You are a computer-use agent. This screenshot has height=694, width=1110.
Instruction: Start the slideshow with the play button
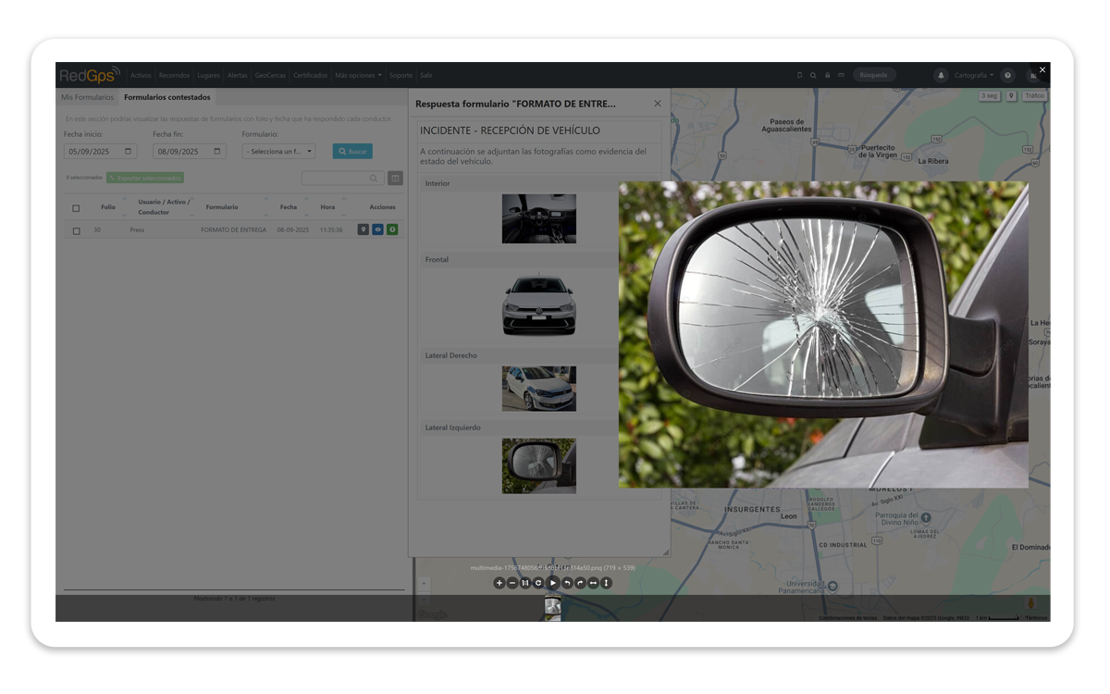tap(553, 583)
